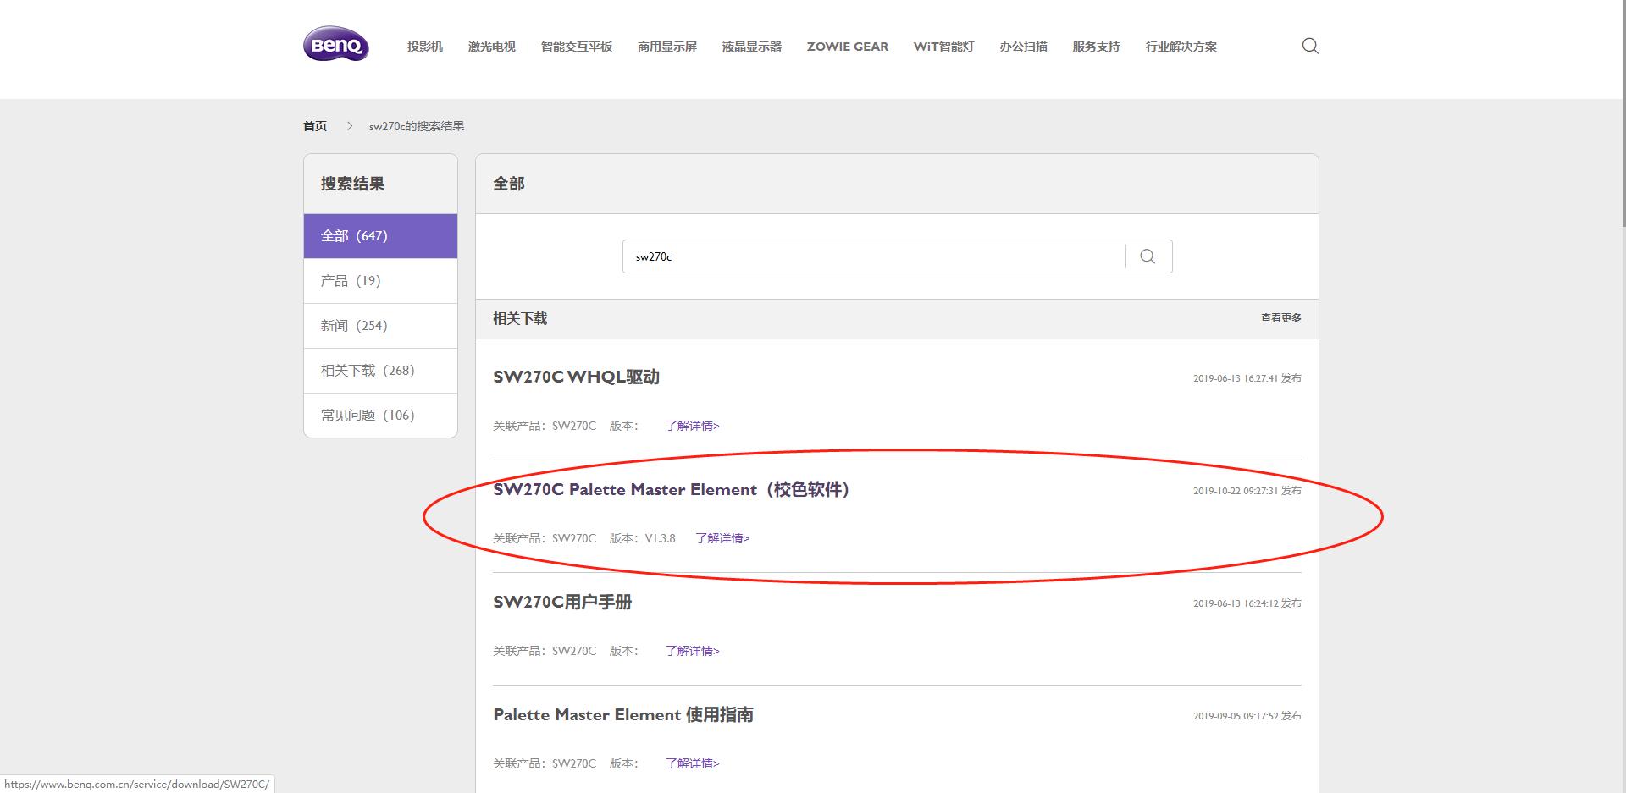Click the 首页 breadcrumb link
The width and height of the screenshot is (1626, 793).
[314, 124]
